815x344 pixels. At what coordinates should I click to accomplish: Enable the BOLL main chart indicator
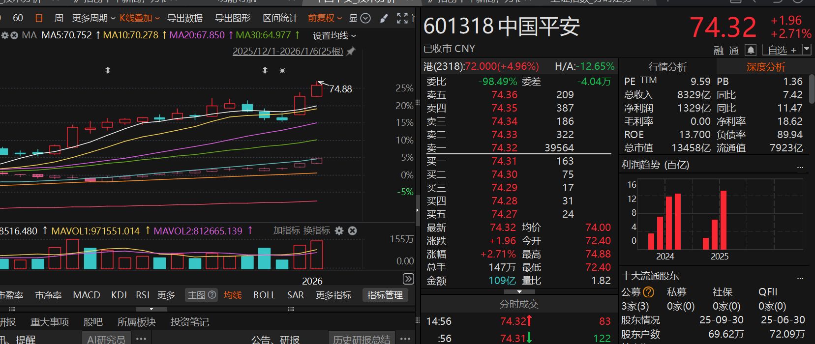pyautogui.click(x=264, y=295)
